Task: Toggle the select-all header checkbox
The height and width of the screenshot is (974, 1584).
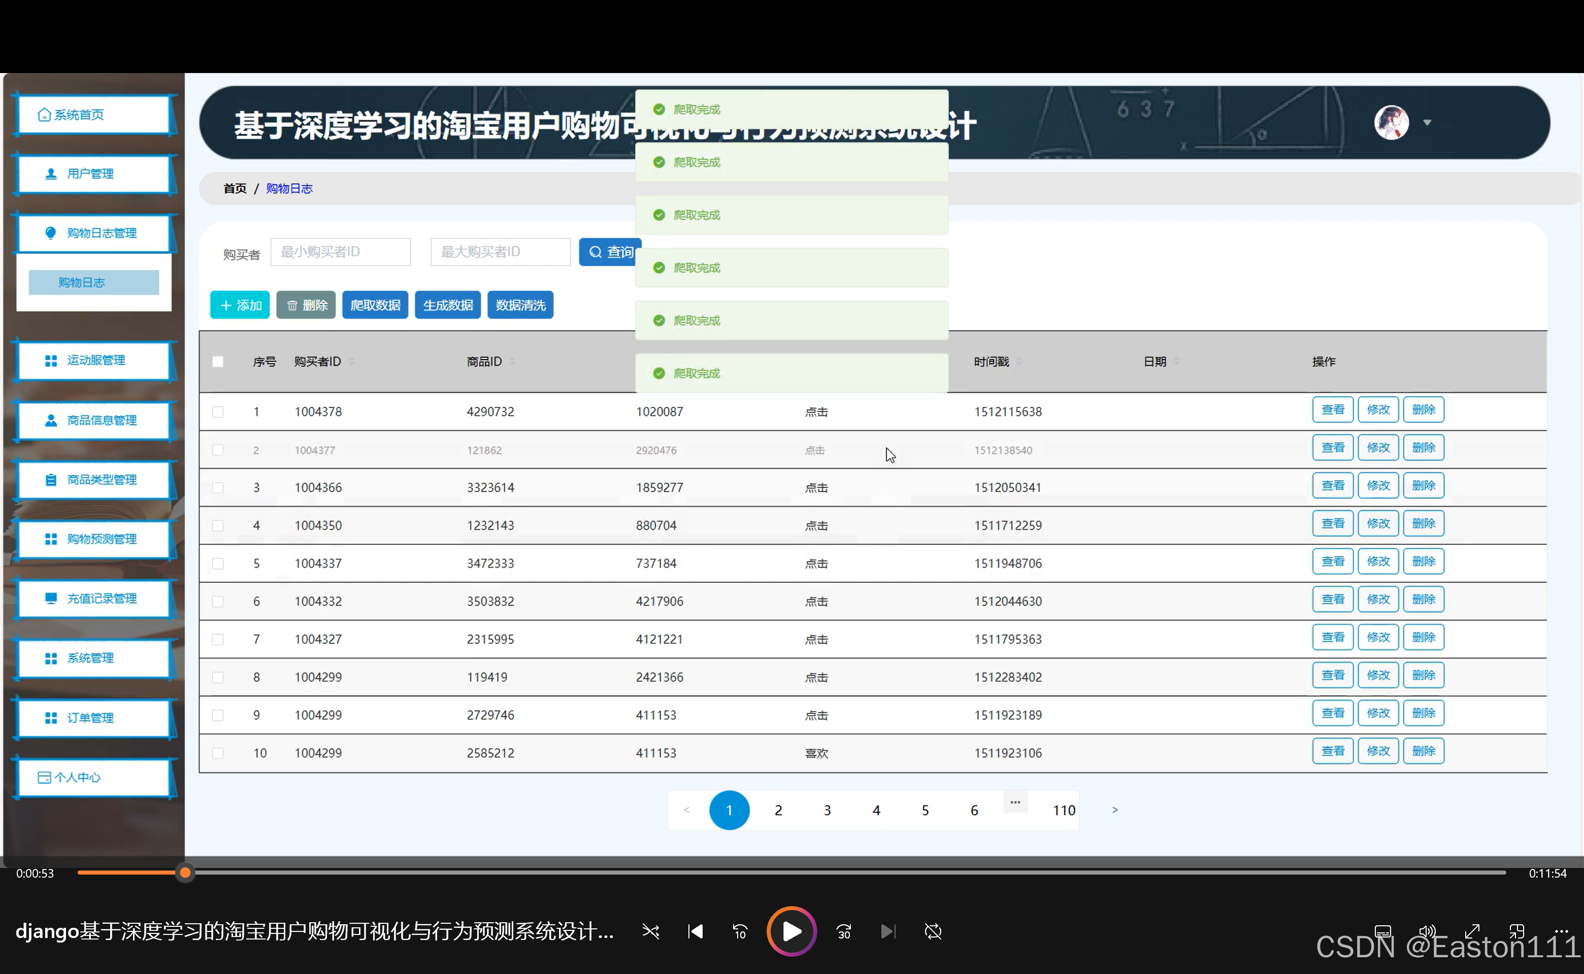Action: tap(218, 361)
